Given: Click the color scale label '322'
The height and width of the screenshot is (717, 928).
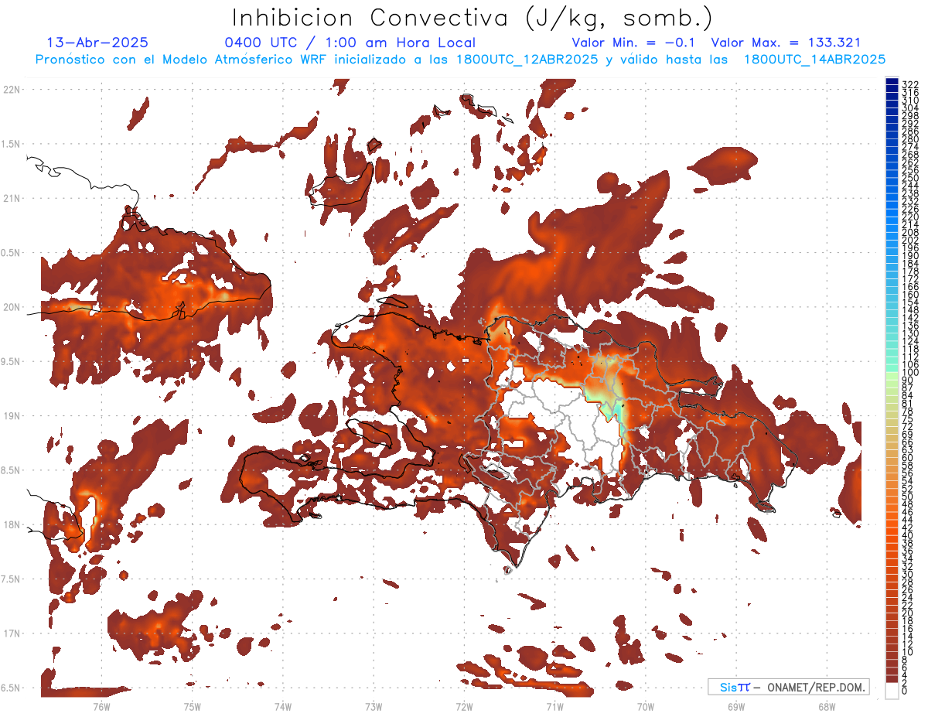Looking at the screenshot, I should (909, 84).
